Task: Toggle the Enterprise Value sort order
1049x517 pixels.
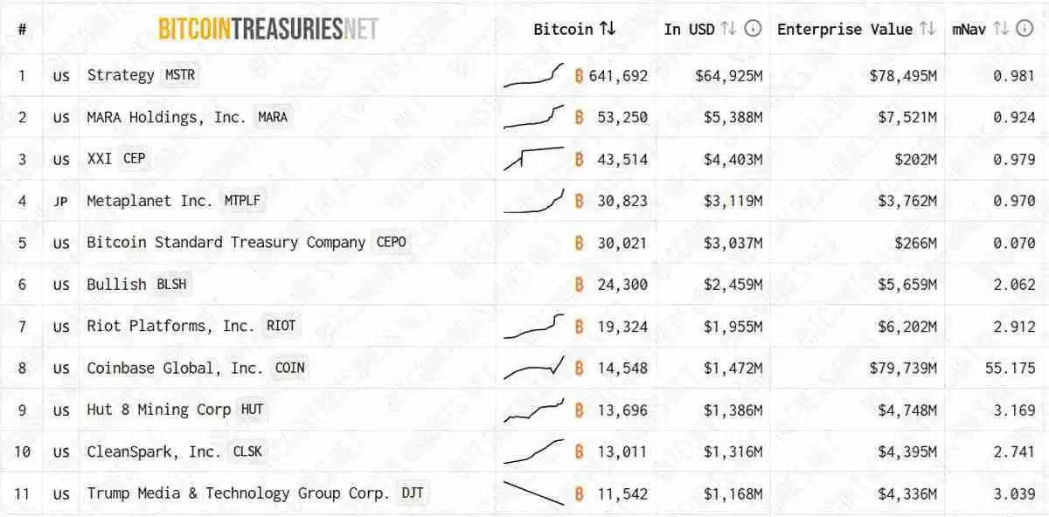Action: [x=929, y=28]
